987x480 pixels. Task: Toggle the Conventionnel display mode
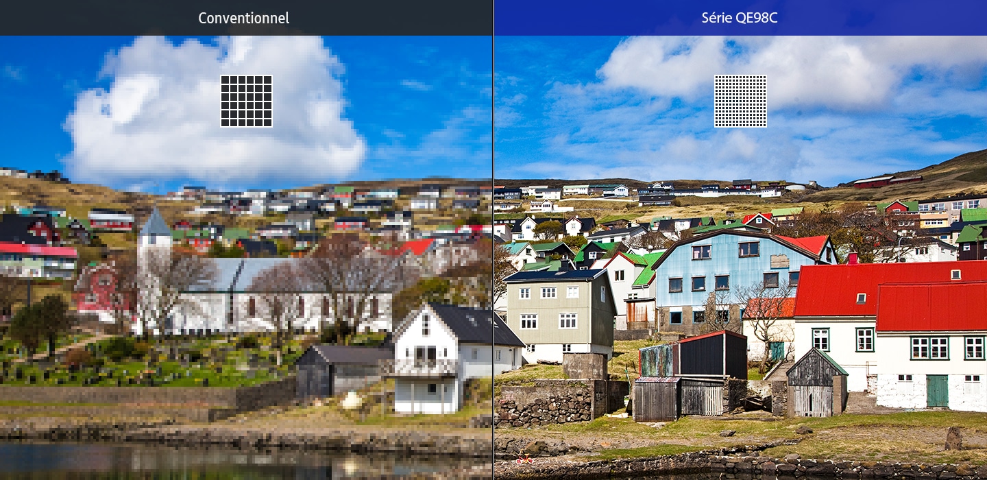click(x=243, y=18)
